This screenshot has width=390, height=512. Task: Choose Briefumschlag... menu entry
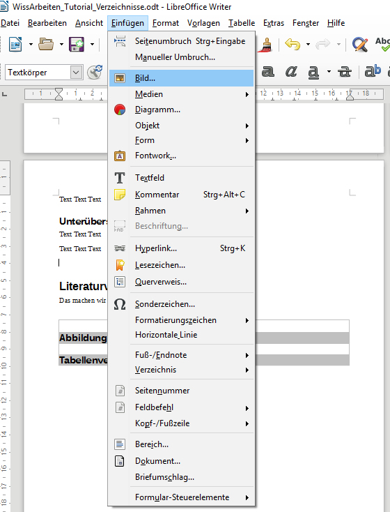click(181, 477)
